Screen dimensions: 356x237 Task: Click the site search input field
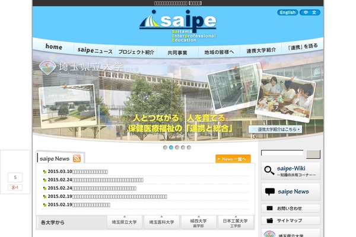coord(282,153)
